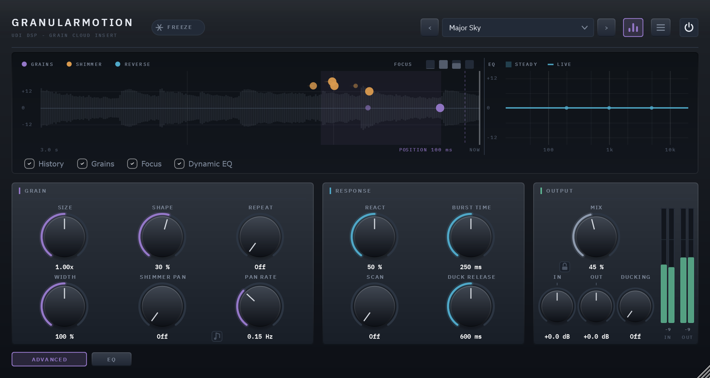Click the Shape knob
The height and width of the screenshot is (378, 710).
[162, 237]
